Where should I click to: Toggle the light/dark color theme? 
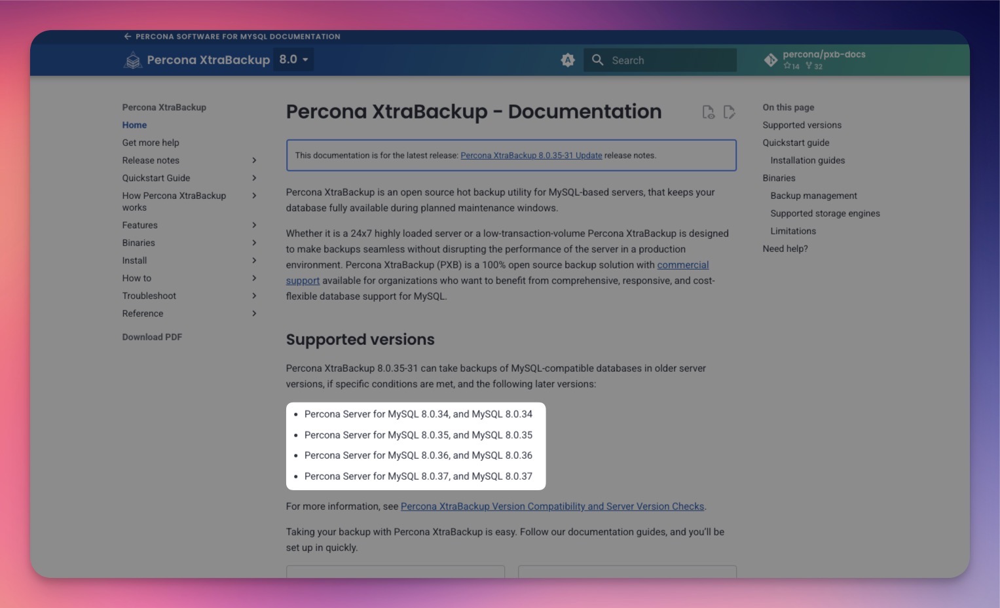[x=568, y=60]
